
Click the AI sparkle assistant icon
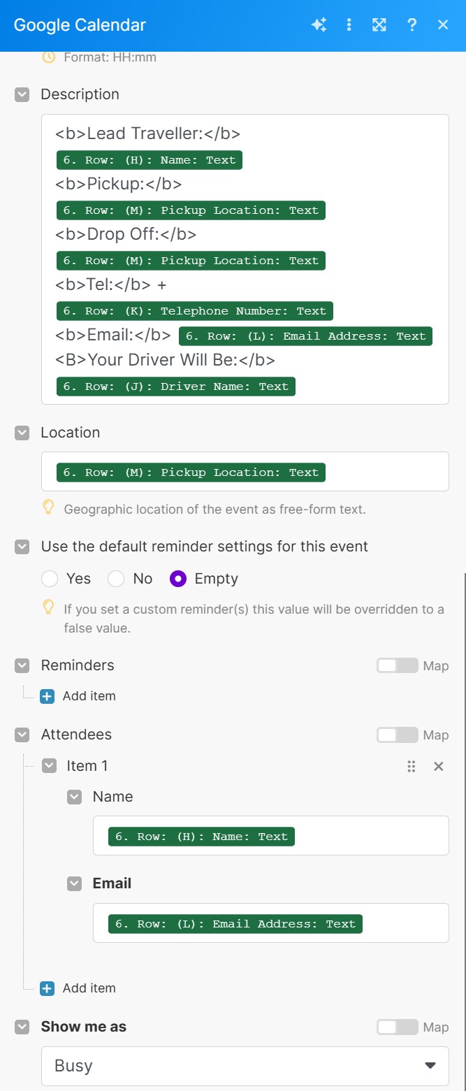[x=319, y=25]
